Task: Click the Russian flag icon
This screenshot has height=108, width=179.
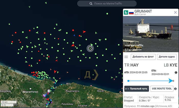Action: (x=131, y=12)
